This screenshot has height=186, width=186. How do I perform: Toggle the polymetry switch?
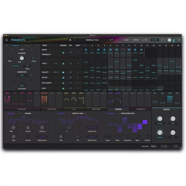tap(16, 66)
